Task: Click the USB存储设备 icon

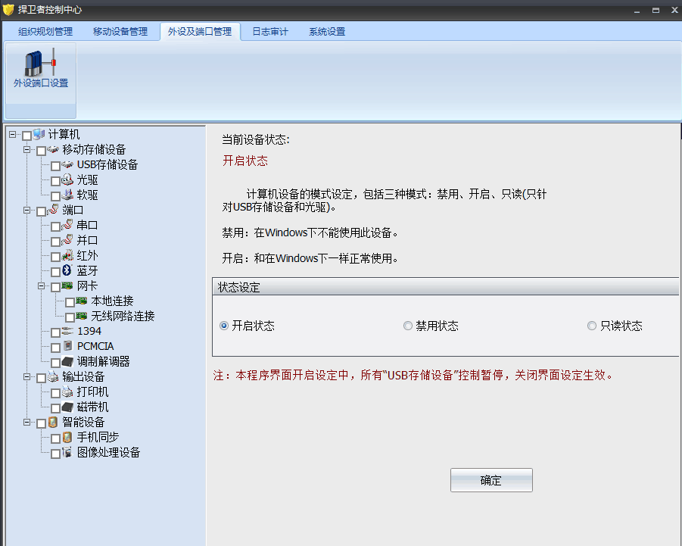Action: (x=67, y=164)
